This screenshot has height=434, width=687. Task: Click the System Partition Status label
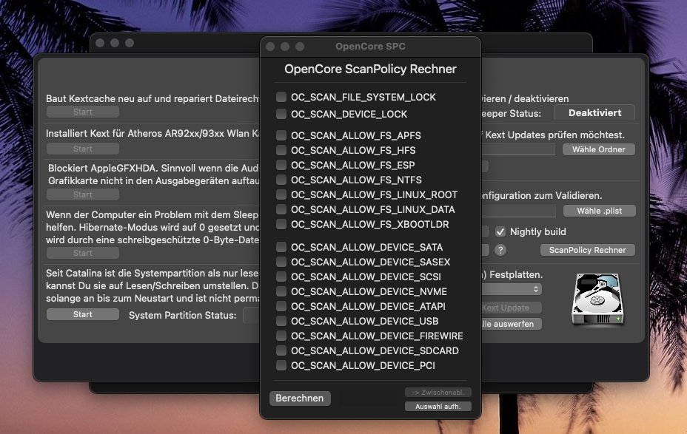click(x=182, y=315)
